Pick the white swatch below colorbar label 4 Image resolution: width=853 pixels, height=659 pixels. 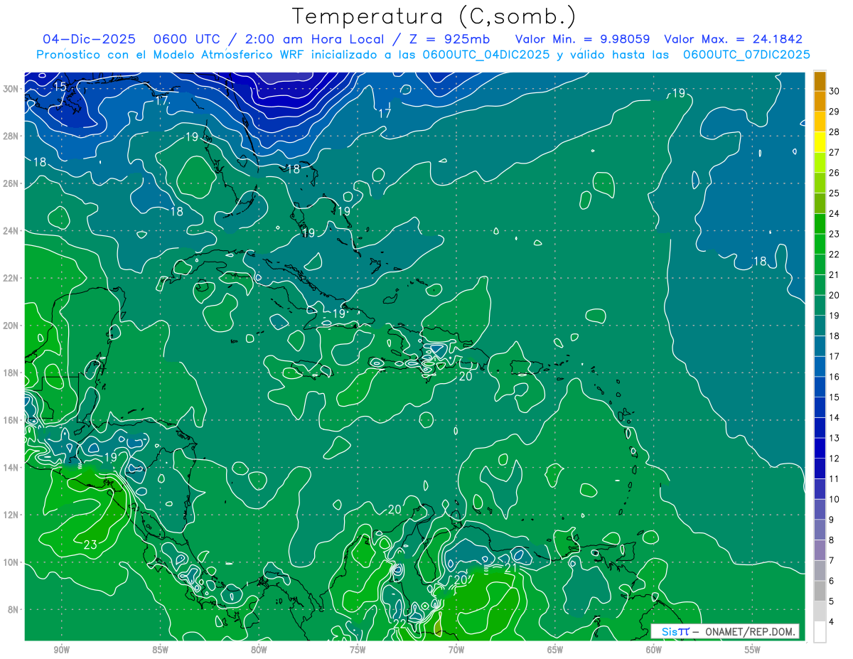(820, 632)
